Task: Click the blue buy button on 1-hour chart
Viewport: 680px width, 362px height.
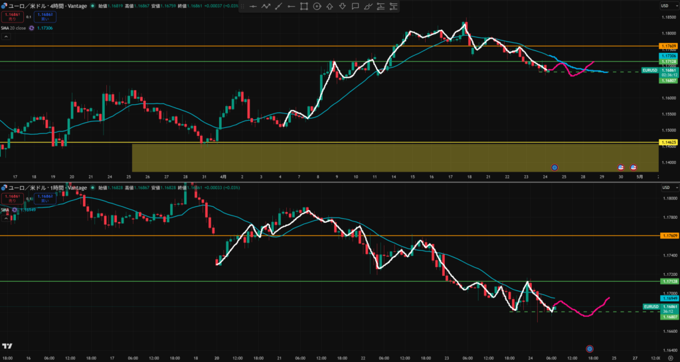Action: point(46,199)
